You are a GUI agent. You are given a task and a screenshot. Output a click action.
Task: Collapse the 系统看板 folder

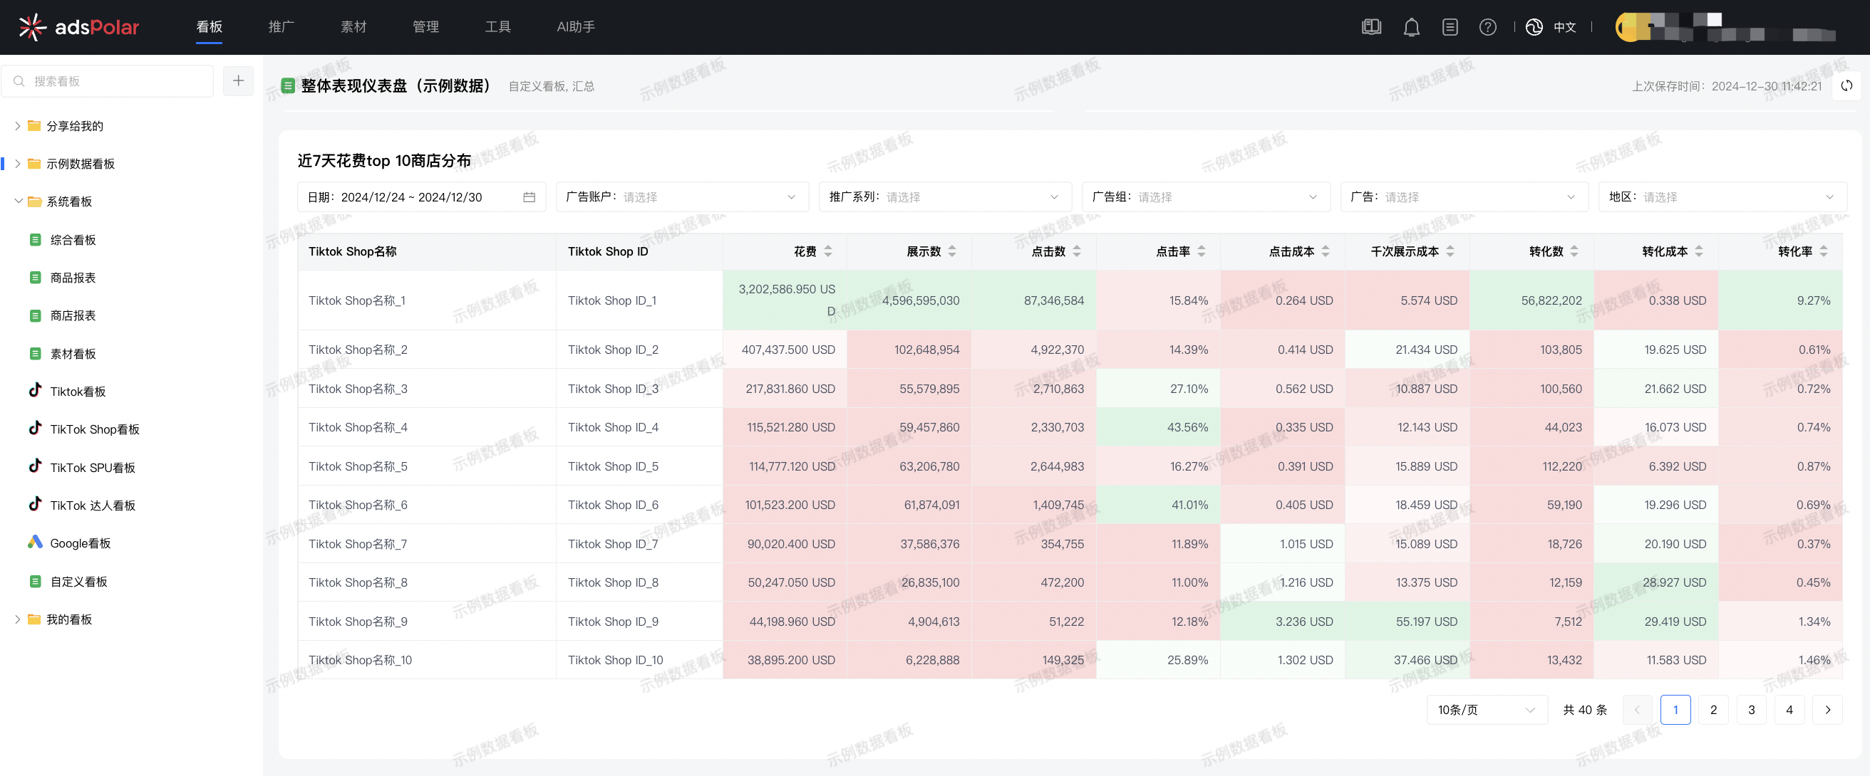[17, 201]
